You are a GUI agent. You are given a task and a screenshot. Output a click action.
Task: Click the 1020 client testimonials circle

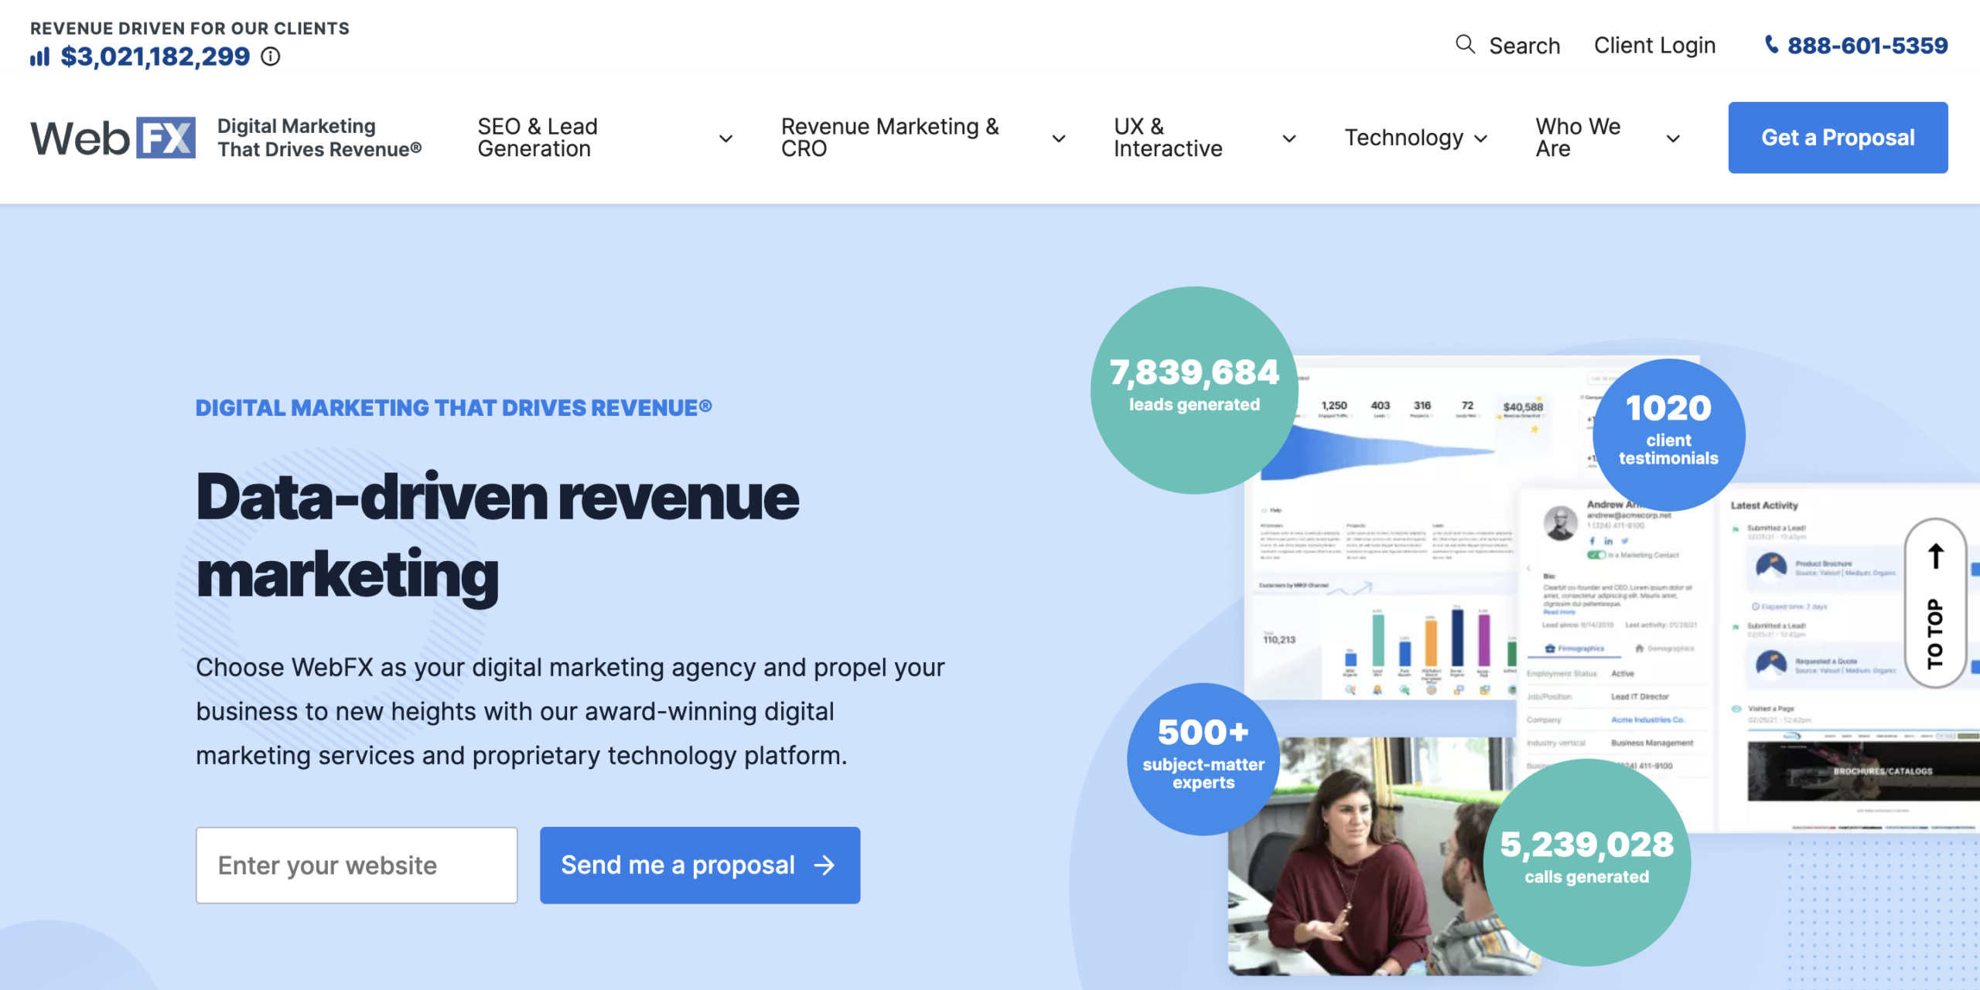(1668, 434)
